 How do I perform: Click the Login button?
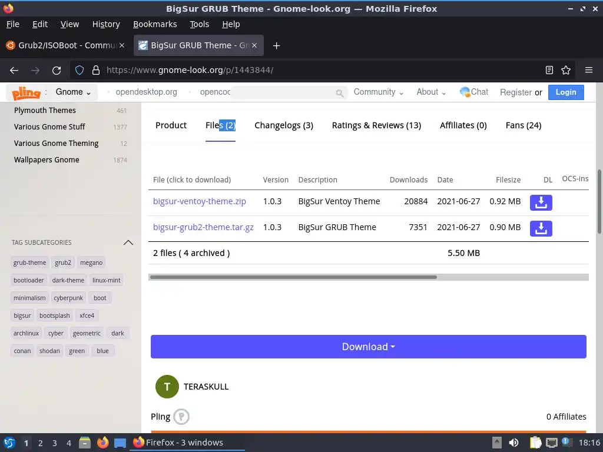(566, 92)
